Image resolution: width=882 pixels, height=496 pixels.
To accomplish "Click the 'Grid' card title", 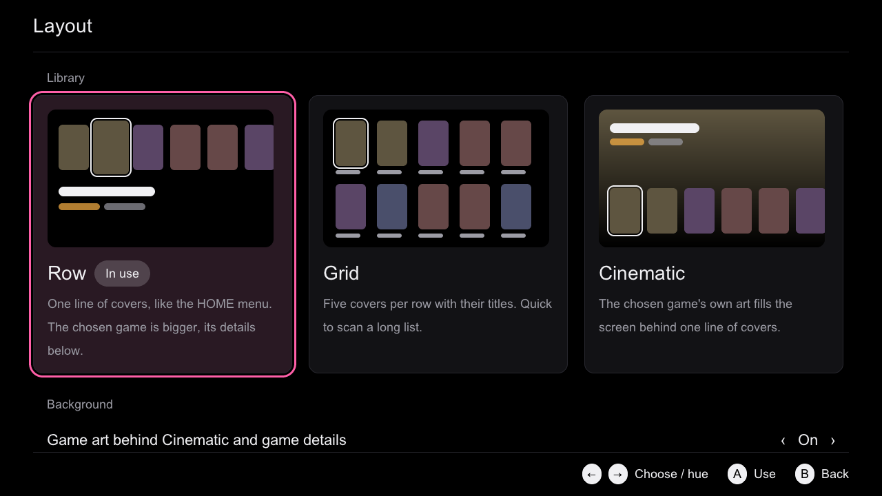I will pyautogui.click(x=341, y=273).
